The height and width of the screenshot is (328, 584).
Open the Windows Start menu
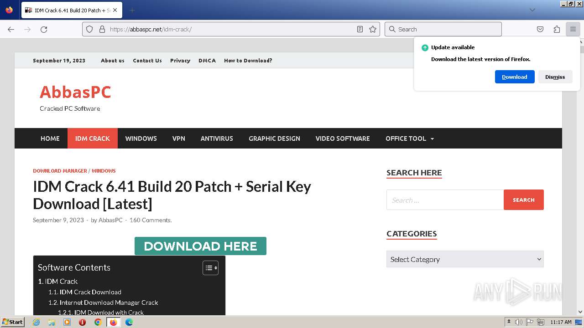[x=12, y=322]
